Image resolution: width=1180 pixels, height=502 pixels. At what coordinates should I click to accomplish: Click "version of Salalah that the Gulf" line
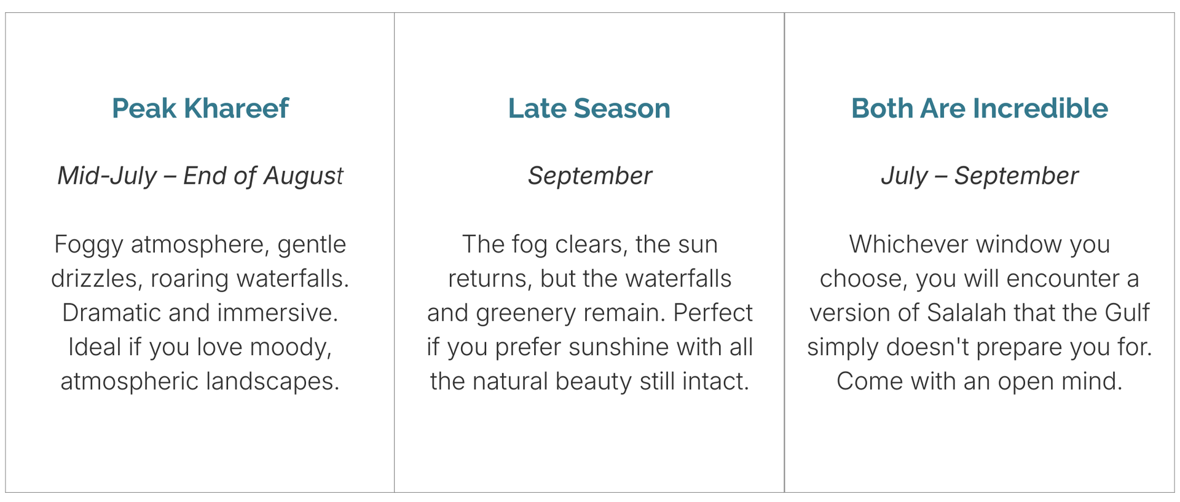coord(979,313)
